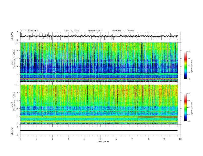Click the 'ch.1(V)' waveform axis label

click(x=12, y=36)
